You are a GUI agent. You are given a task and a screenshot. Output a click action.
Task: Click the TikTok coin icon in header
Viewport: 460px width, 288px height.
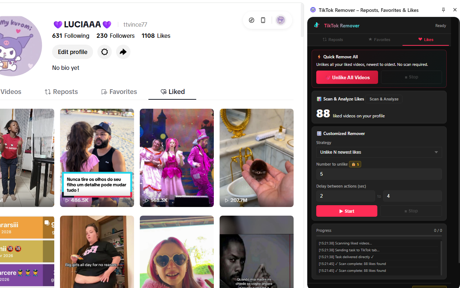[252, 20]
